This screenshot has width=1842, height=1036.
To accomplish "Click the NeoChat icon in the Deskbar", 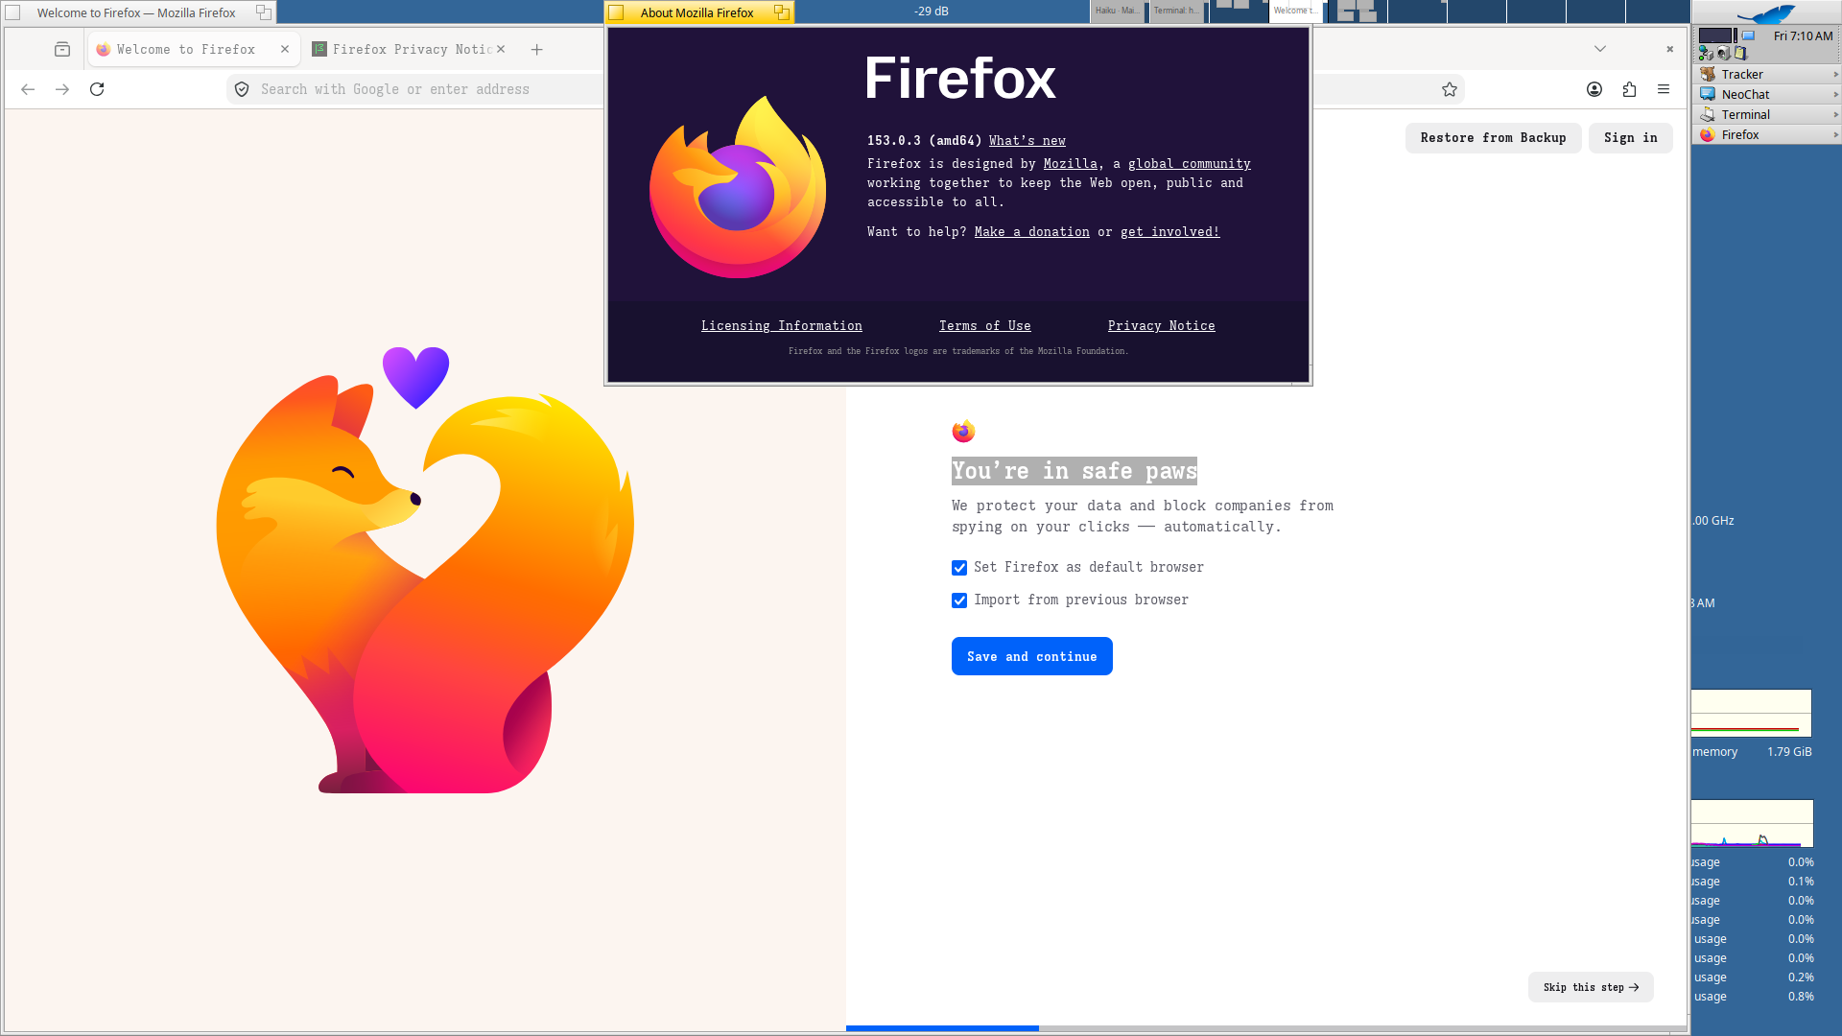I will pos(1708,94).
